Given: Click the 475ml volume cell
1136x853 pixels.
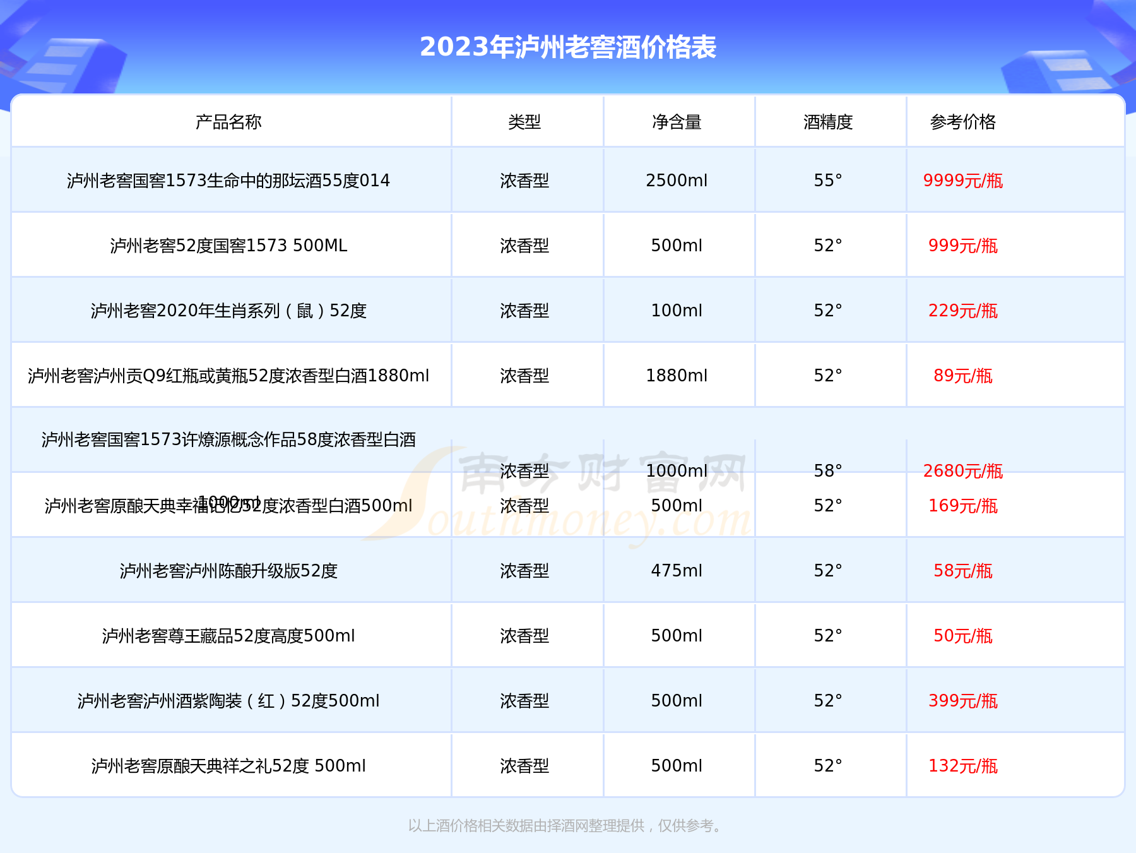Looking at the screenshot, I should click(x=677, y=571).
